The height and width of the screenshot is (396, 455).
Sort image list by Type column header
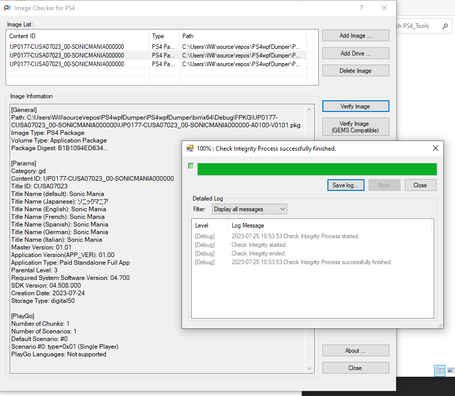[x=164, y=36]
